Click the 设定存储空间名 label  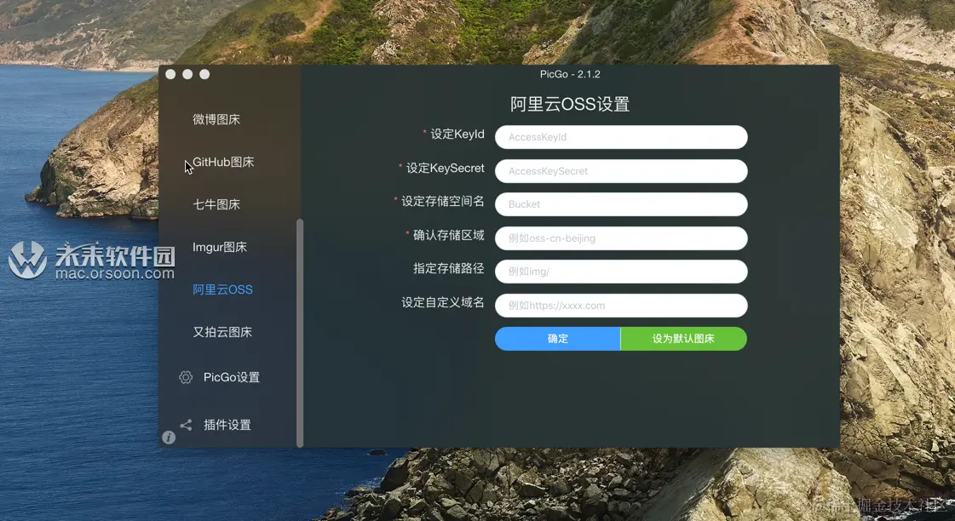click(443, 202)
